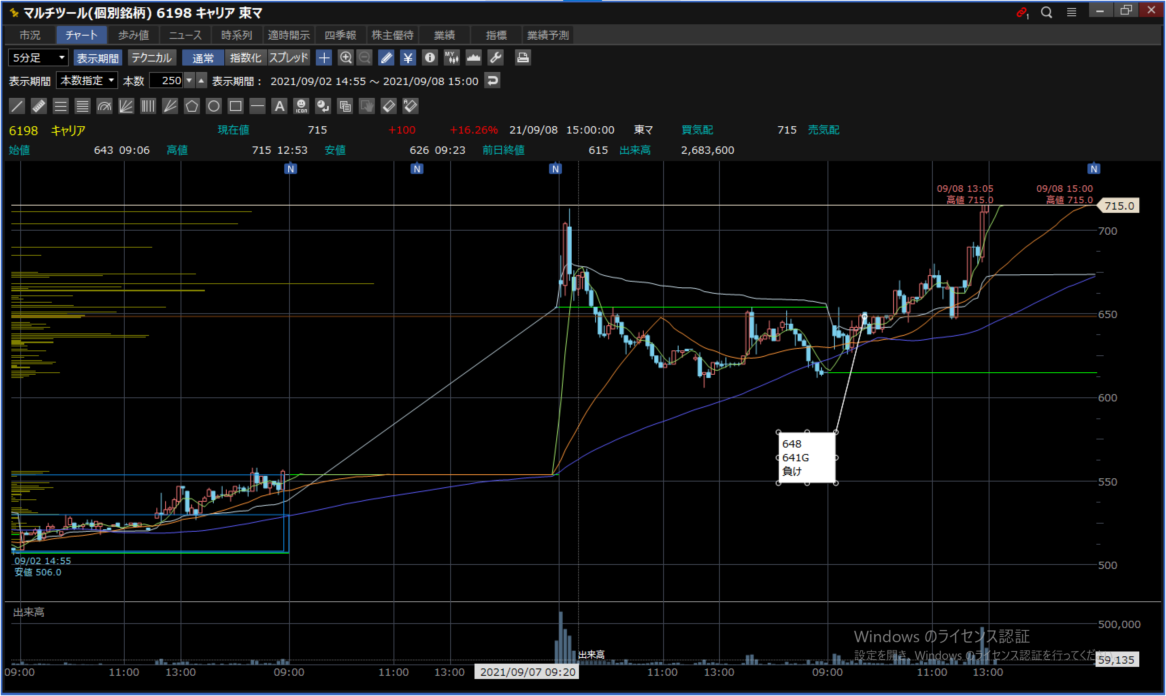The height and width of the screenshot is (696, 1166).
Task: Select the pentagon shape tool
Action: (x=191, y=106)
